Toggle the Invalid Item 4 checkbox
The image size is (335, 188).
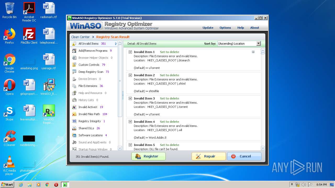pyautogui.click(x=130, y=122)
